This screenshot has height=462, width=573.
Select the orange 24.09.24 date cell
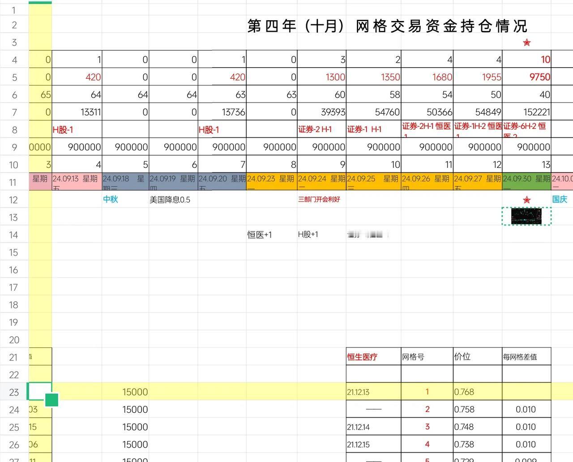(322, 182)
